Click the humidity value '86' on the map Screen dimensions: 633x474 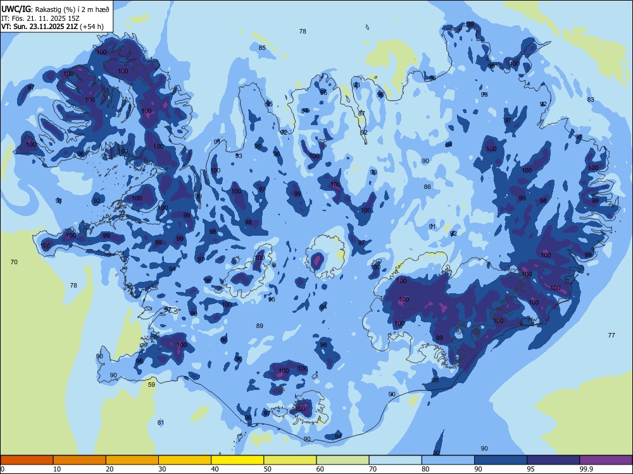427,186
